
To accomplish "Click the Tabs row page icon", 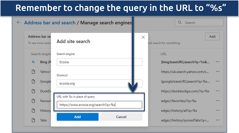I will [33, 120].
